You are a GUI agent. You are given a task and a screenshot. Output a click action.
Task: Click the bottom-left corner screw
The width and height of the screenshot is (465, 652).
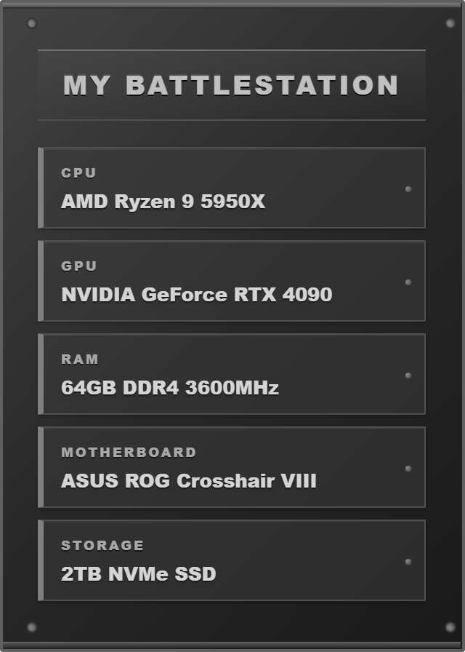[x=32, y=627]
